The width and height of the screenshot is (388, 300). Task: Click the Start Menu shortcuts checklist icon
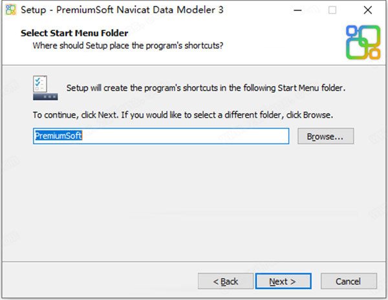click(45, 88)
